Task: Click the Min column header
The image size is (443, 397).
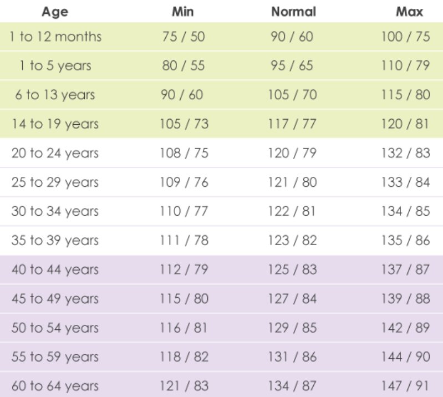Action: [183, 11]
